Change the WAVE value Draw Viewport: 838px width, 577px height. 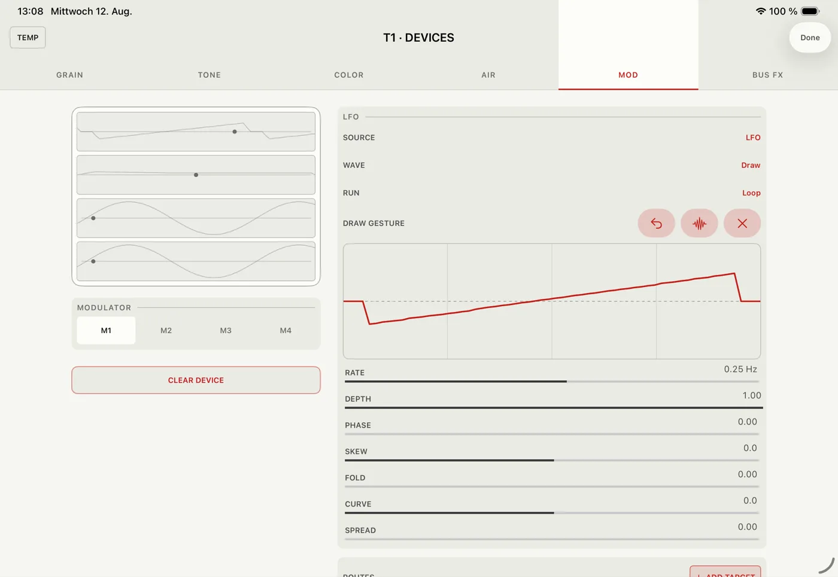tap(751, 165)
